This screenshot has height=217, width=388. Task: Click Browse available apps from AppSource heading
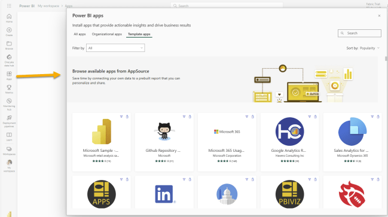111,71
